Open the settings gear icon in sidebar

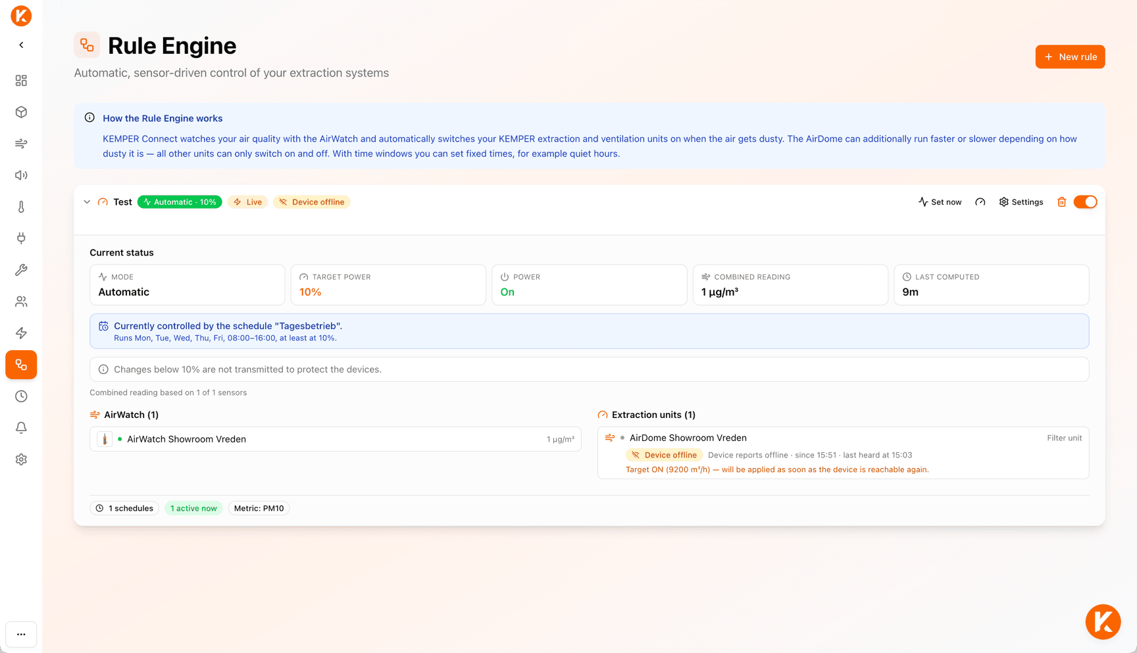point(21,459)
